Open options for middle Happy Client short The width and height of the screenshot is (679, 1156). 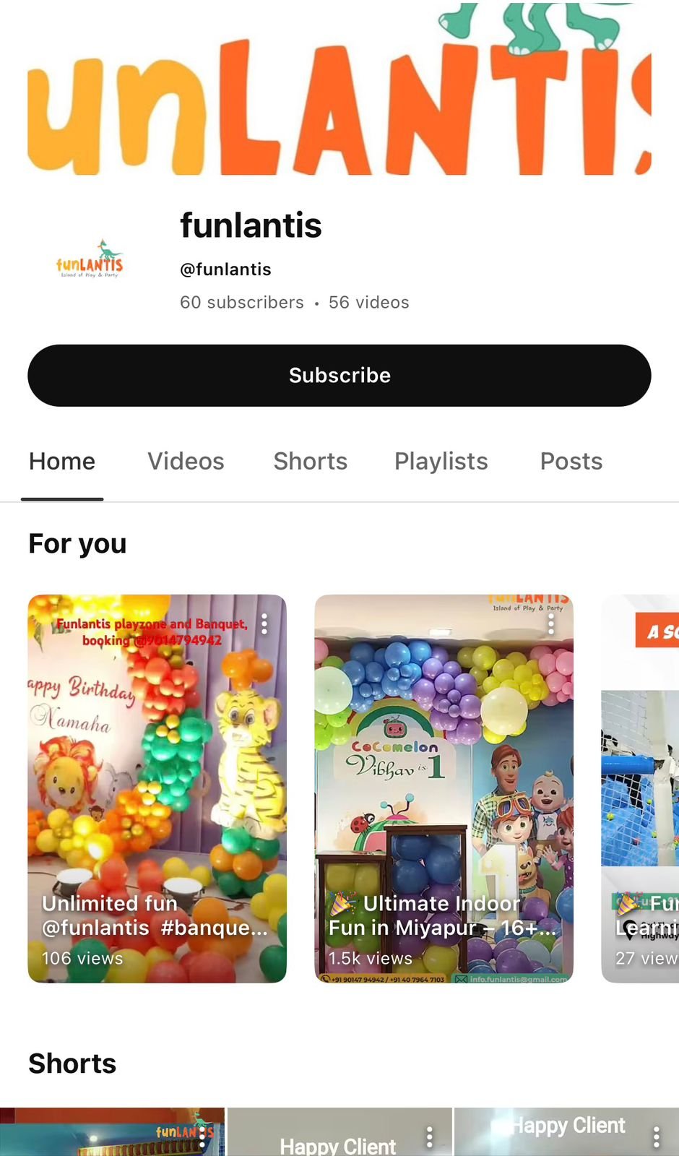pyautogui.click(x=429, y=1137)
